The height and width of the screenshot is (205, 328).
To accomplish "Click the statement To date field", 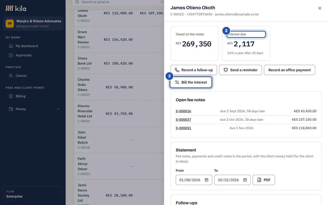I will pyautogui.click(x=232, y=180).
